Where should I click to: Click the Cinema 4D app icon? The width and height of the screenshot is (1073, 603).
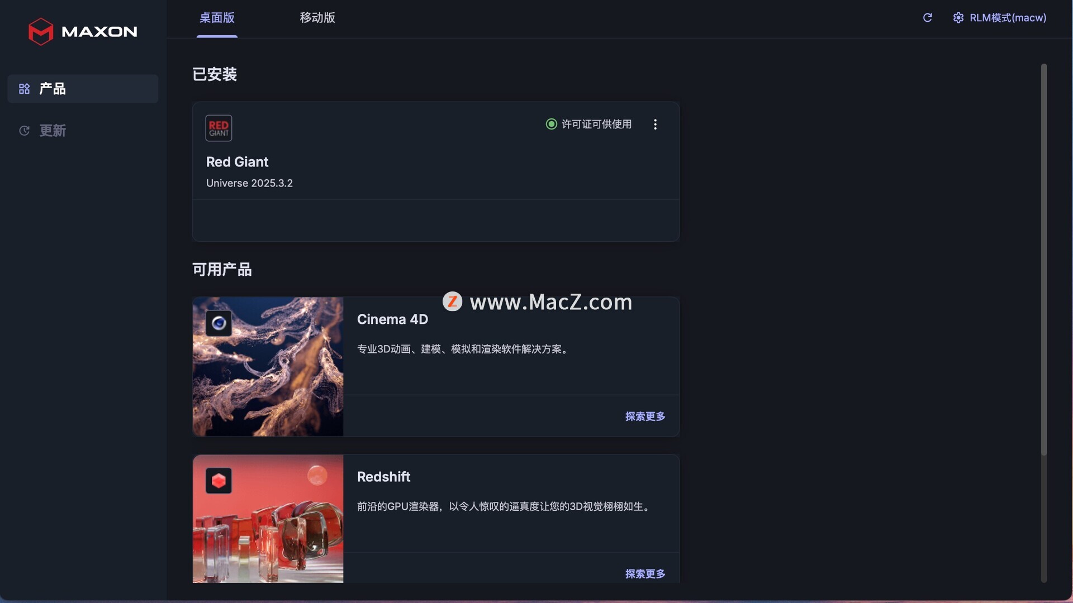219,323
